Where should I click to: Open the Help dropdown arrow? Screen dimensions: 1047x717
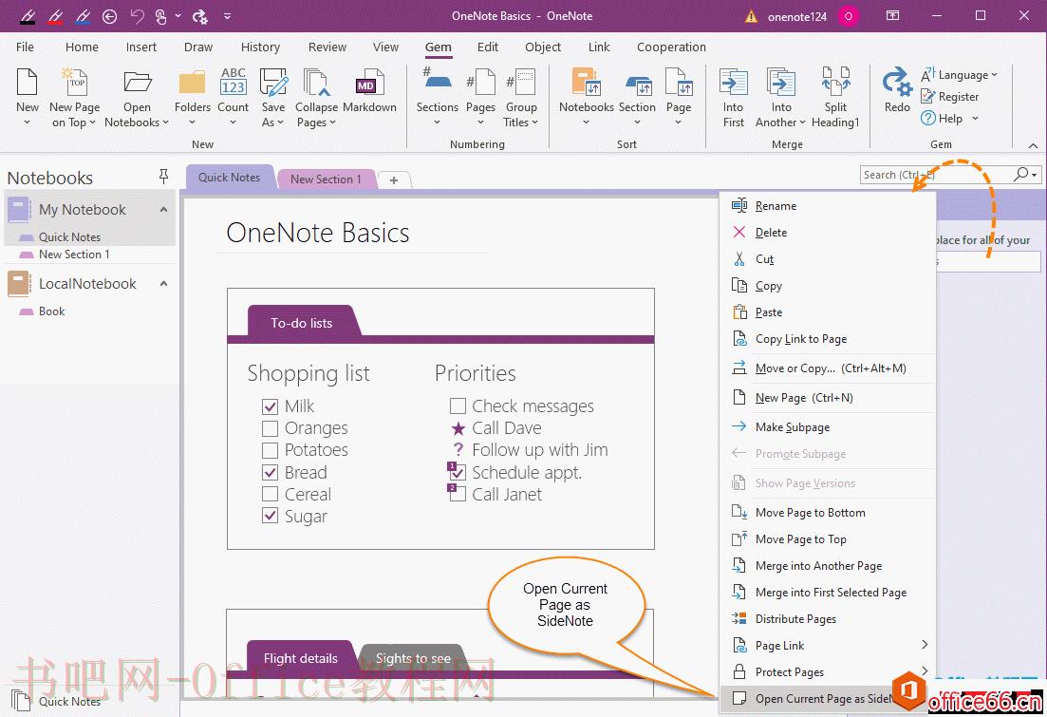(975, 119)
